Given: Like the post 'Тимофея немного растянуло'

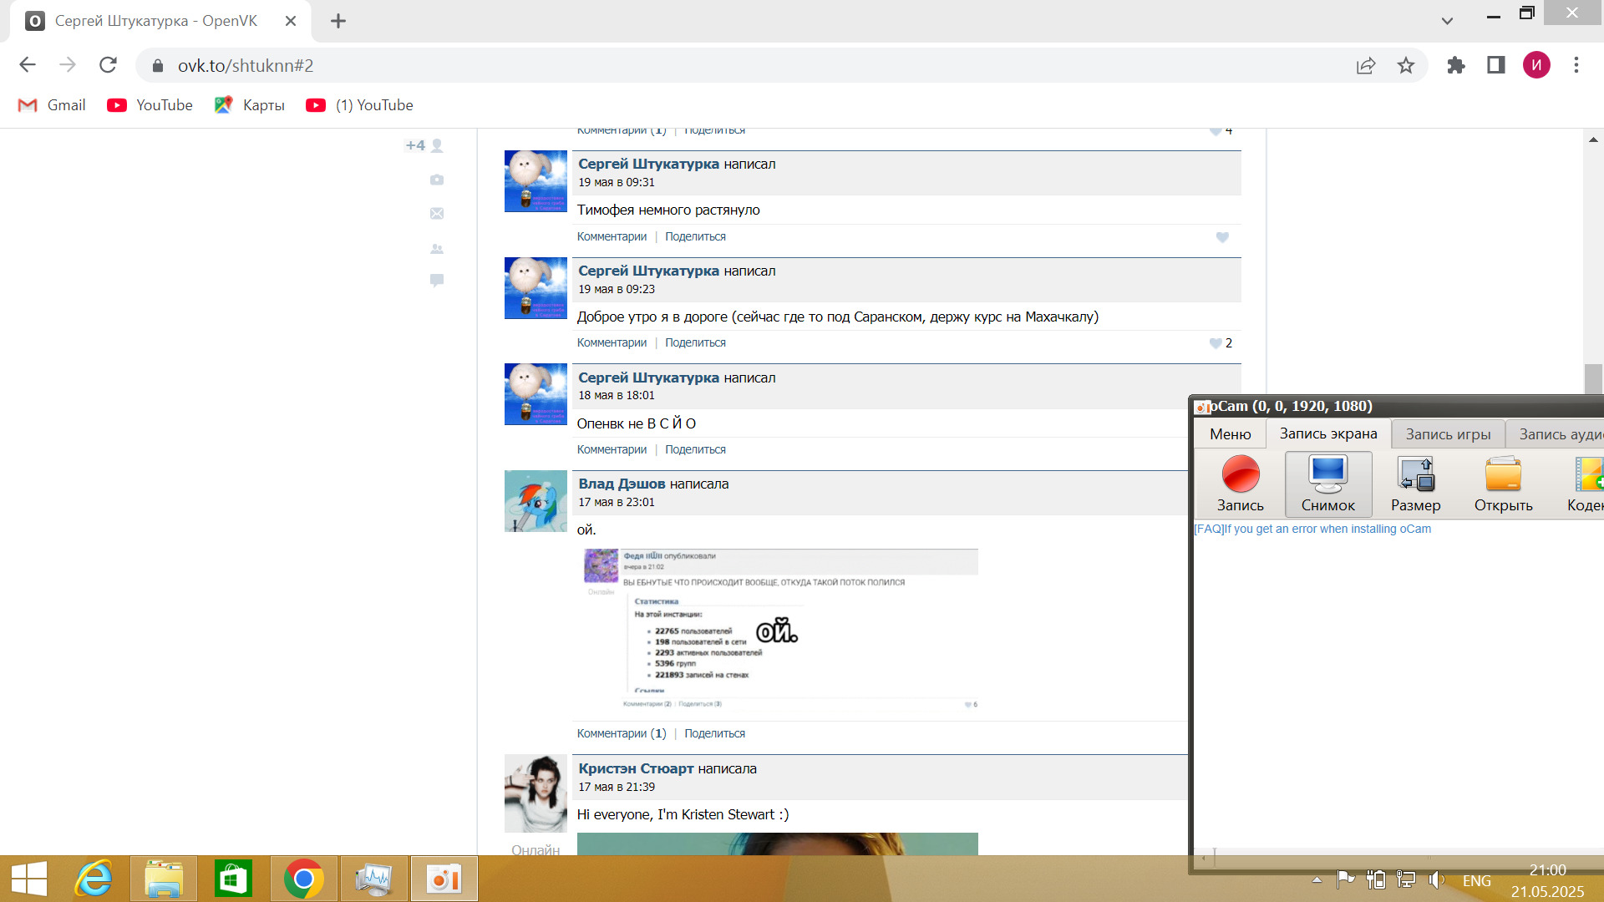Looking at the screenshot, I should pos(1222,237).
